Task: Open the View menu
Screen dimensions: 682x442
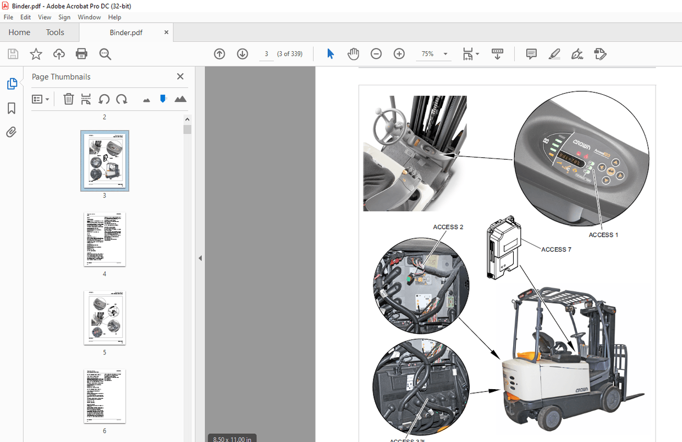Action: tap(44, 17)
